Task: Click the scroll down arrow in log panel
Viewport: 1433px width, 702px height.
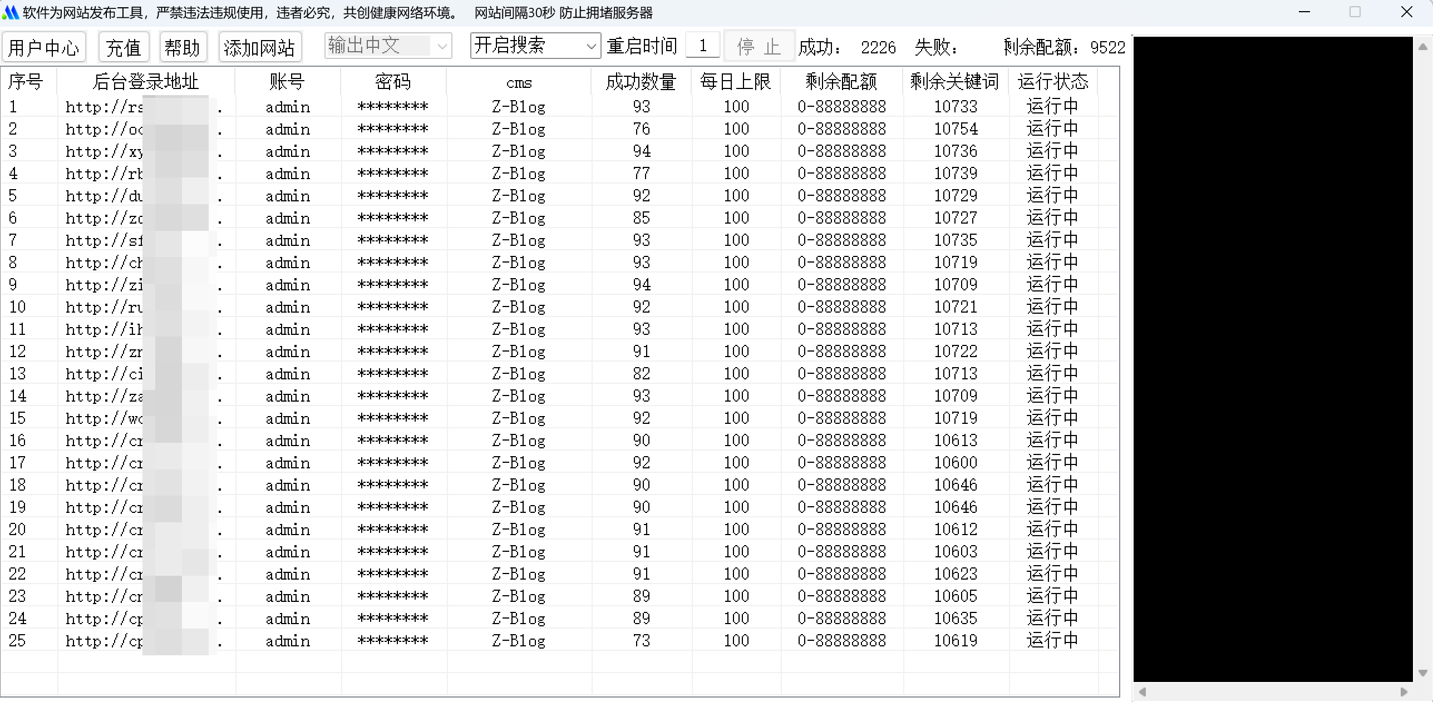Action: click(1422, 673)
